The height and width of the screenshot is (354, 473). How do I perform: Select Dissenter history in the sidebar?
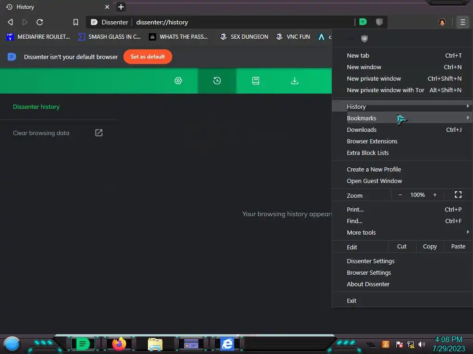click(x=36, y=106)
